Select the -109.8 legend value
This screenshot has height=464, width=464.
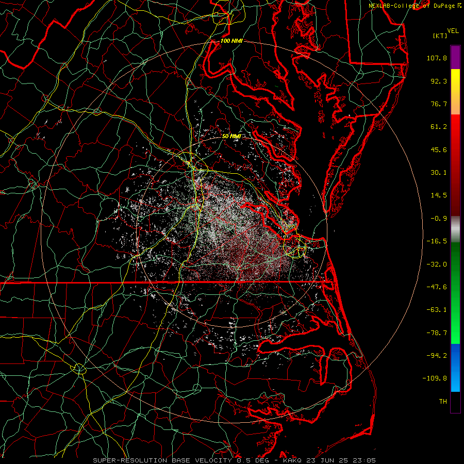click(x=435, y=378)
